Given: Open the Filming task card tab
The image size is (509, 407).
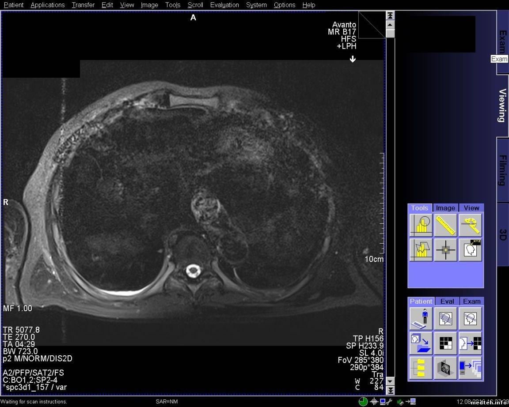Looking at the screenshot, I should (x=503, y=170).
